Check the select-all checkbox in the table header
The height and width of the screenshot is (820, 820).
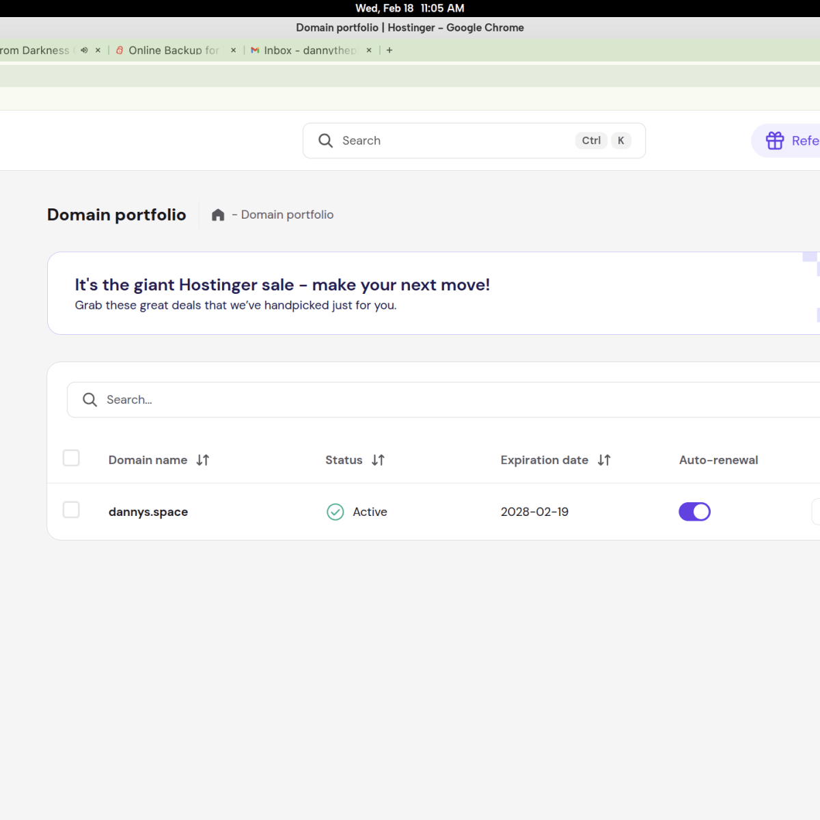coord(71,458)
